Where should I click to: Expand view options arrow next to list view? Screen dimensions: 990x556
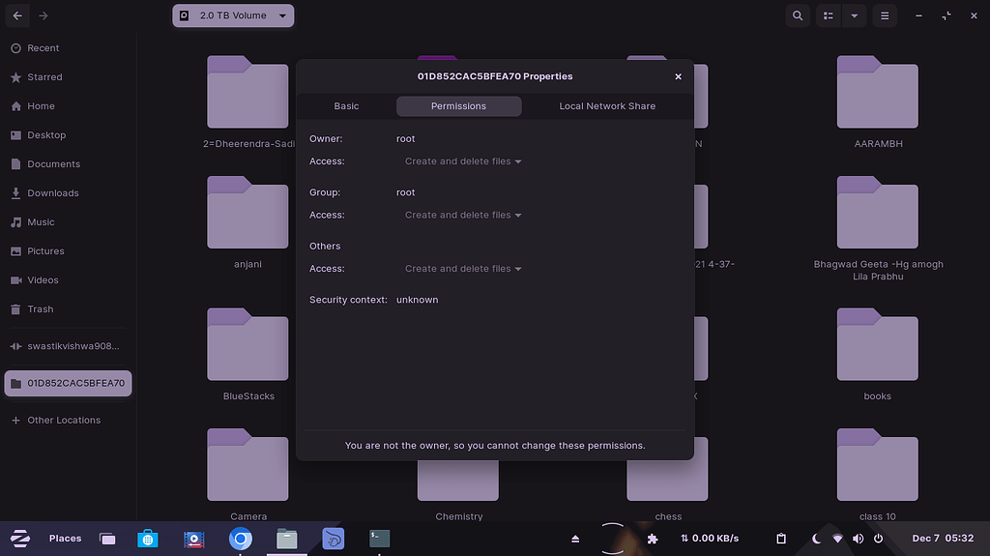(855, 15)
